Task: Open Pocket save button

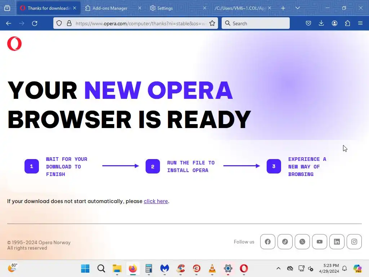Action: tap(308, 23)
